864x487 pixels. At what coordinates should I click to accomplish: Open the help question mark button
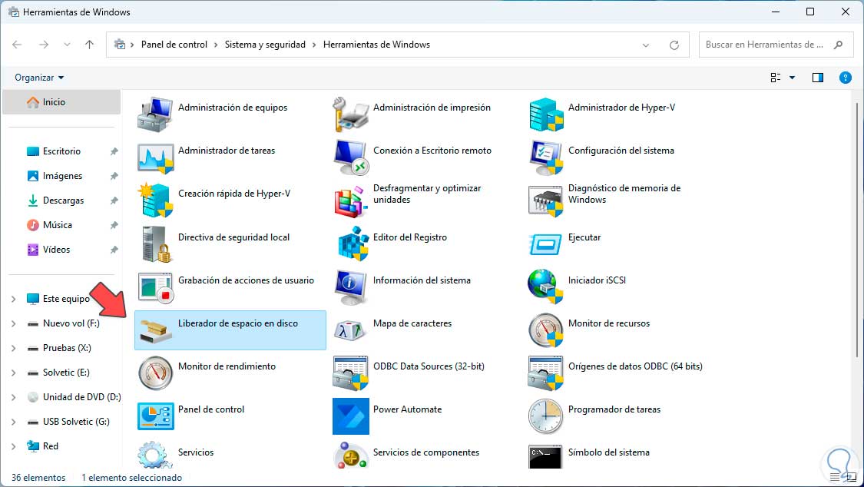click(846, 78)
